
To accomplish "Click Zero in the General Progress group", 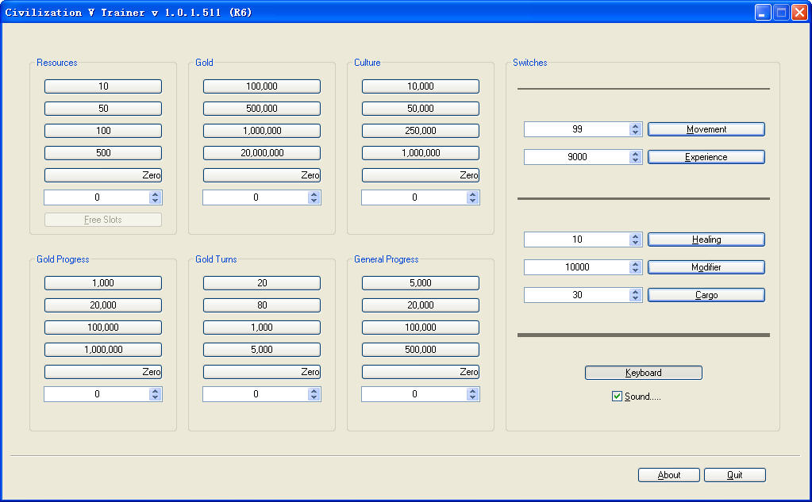I will [421, 372].
